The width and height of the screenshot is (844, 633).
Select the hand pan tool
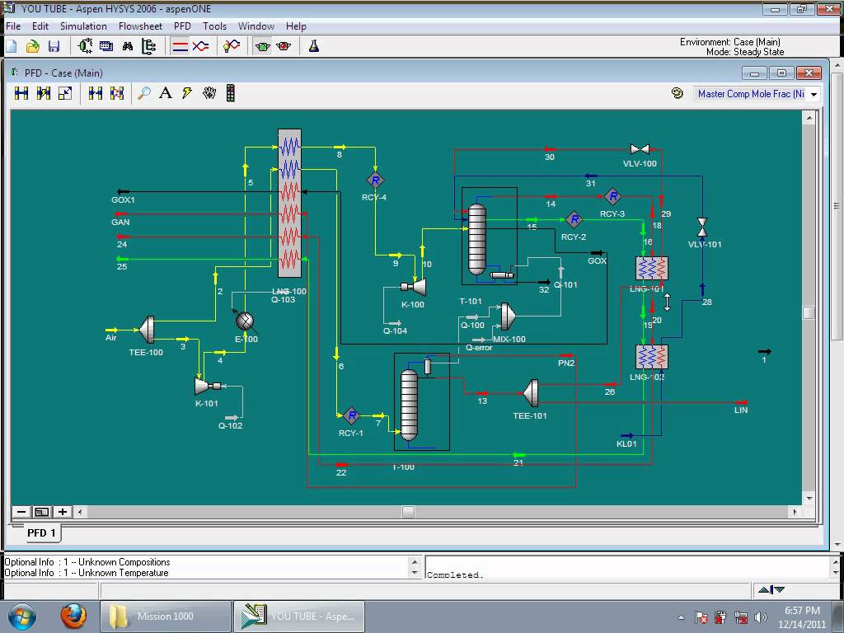coord(209,93)
